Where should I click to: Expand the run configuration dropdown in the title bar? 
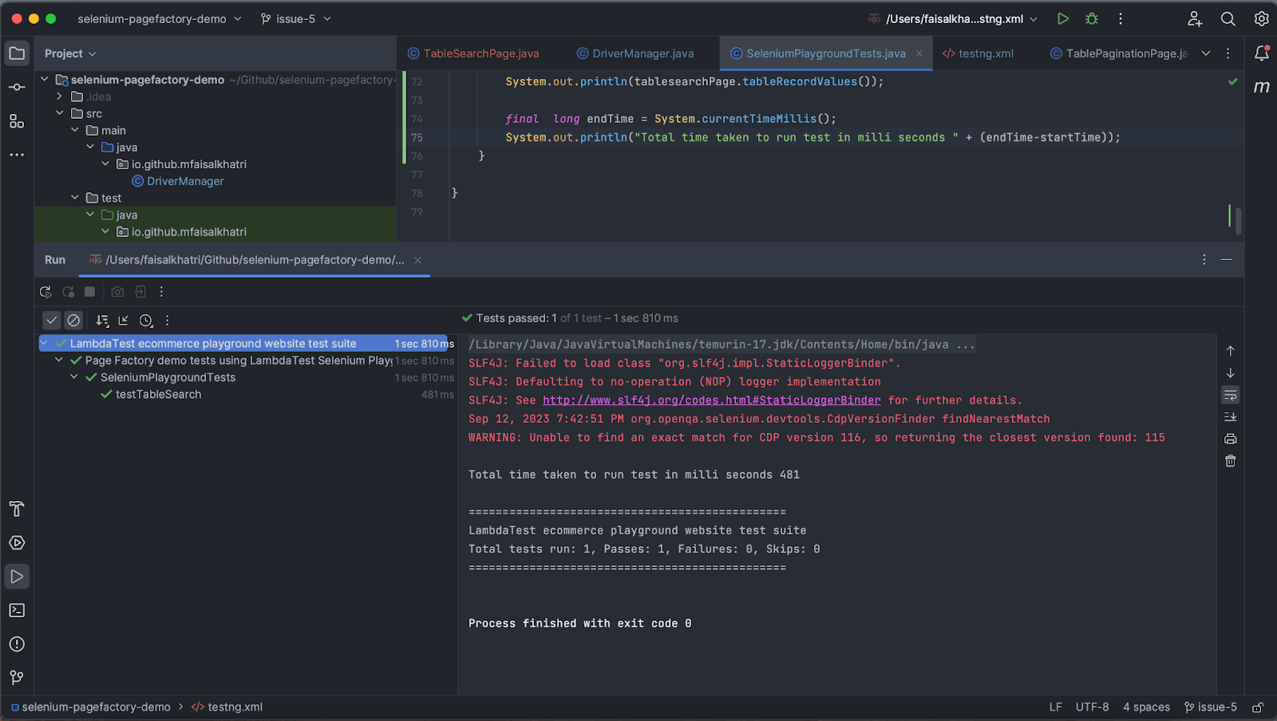click(x=1034, y=18)
